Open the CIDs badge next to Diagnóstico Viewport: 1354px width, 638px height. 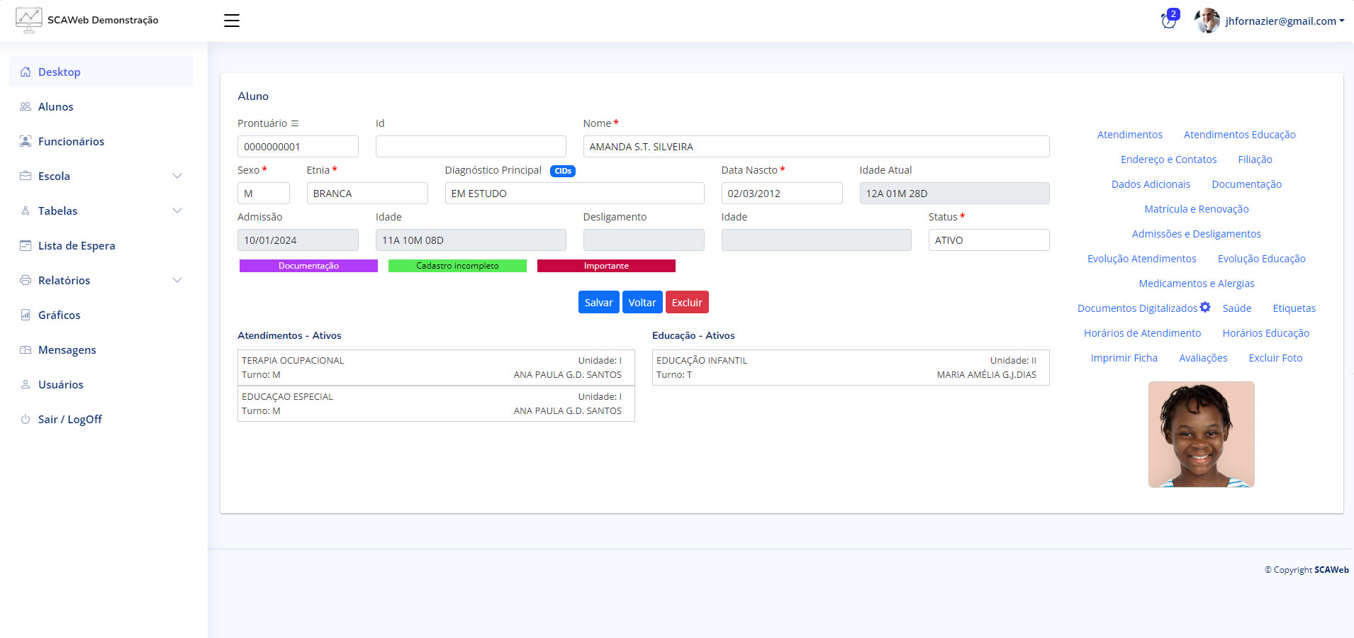coord(563,171)
